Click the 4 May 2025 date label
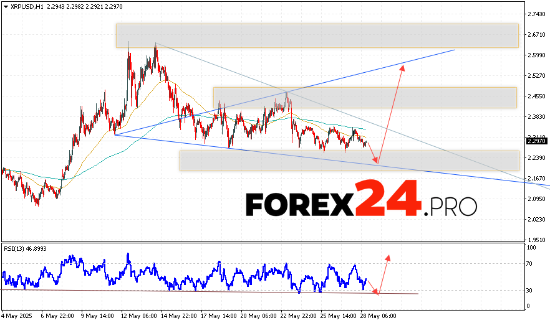 (x=17, y=316)
